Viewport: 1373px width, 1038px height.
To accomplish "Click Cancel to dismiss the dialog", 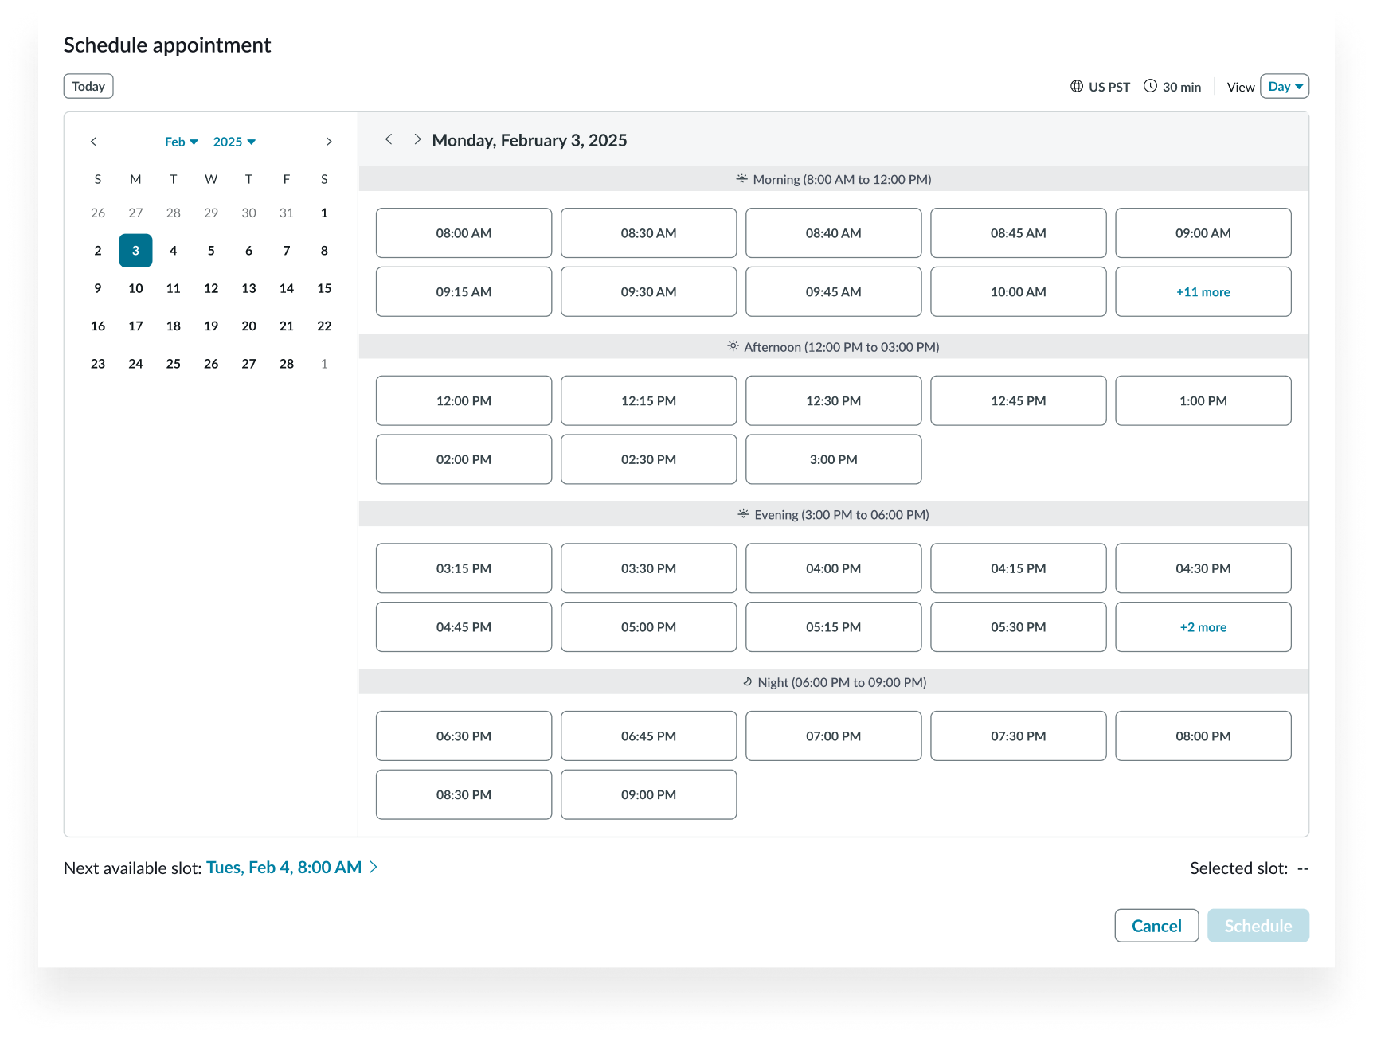I will click(1156, 925).
